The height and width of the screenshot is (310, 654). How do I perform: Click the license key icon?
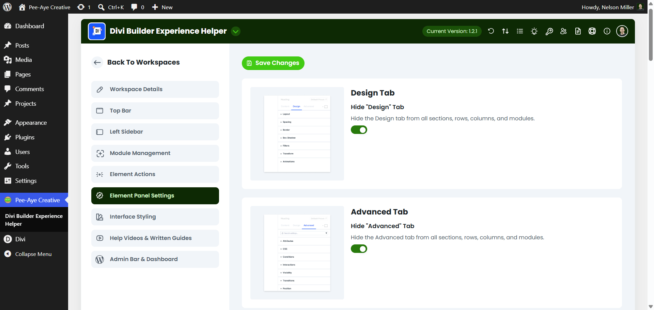[549, 31]
